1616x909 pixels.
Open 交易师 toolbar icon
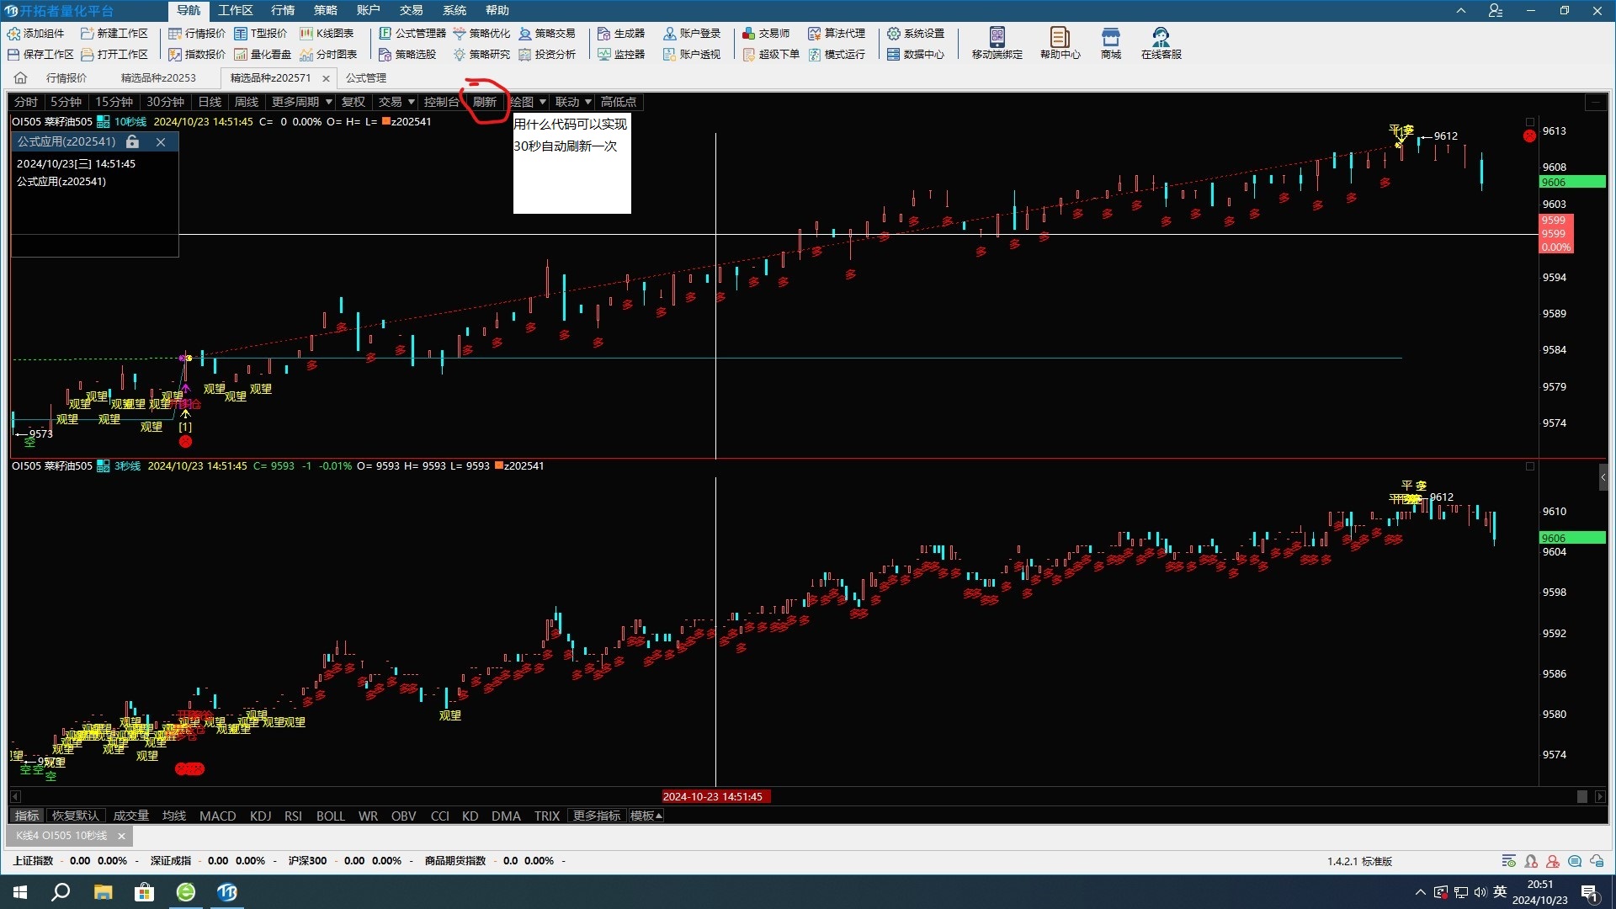[x=749, y=34]
